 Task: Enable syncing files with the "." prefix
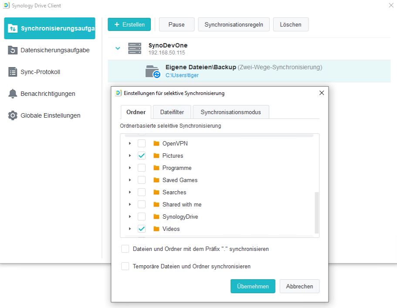[125, 249]
